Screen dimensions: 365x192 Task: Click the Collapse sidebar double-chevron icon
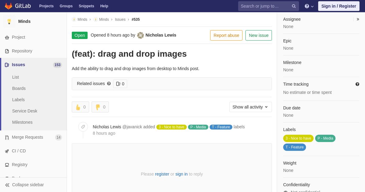point(7,185)
